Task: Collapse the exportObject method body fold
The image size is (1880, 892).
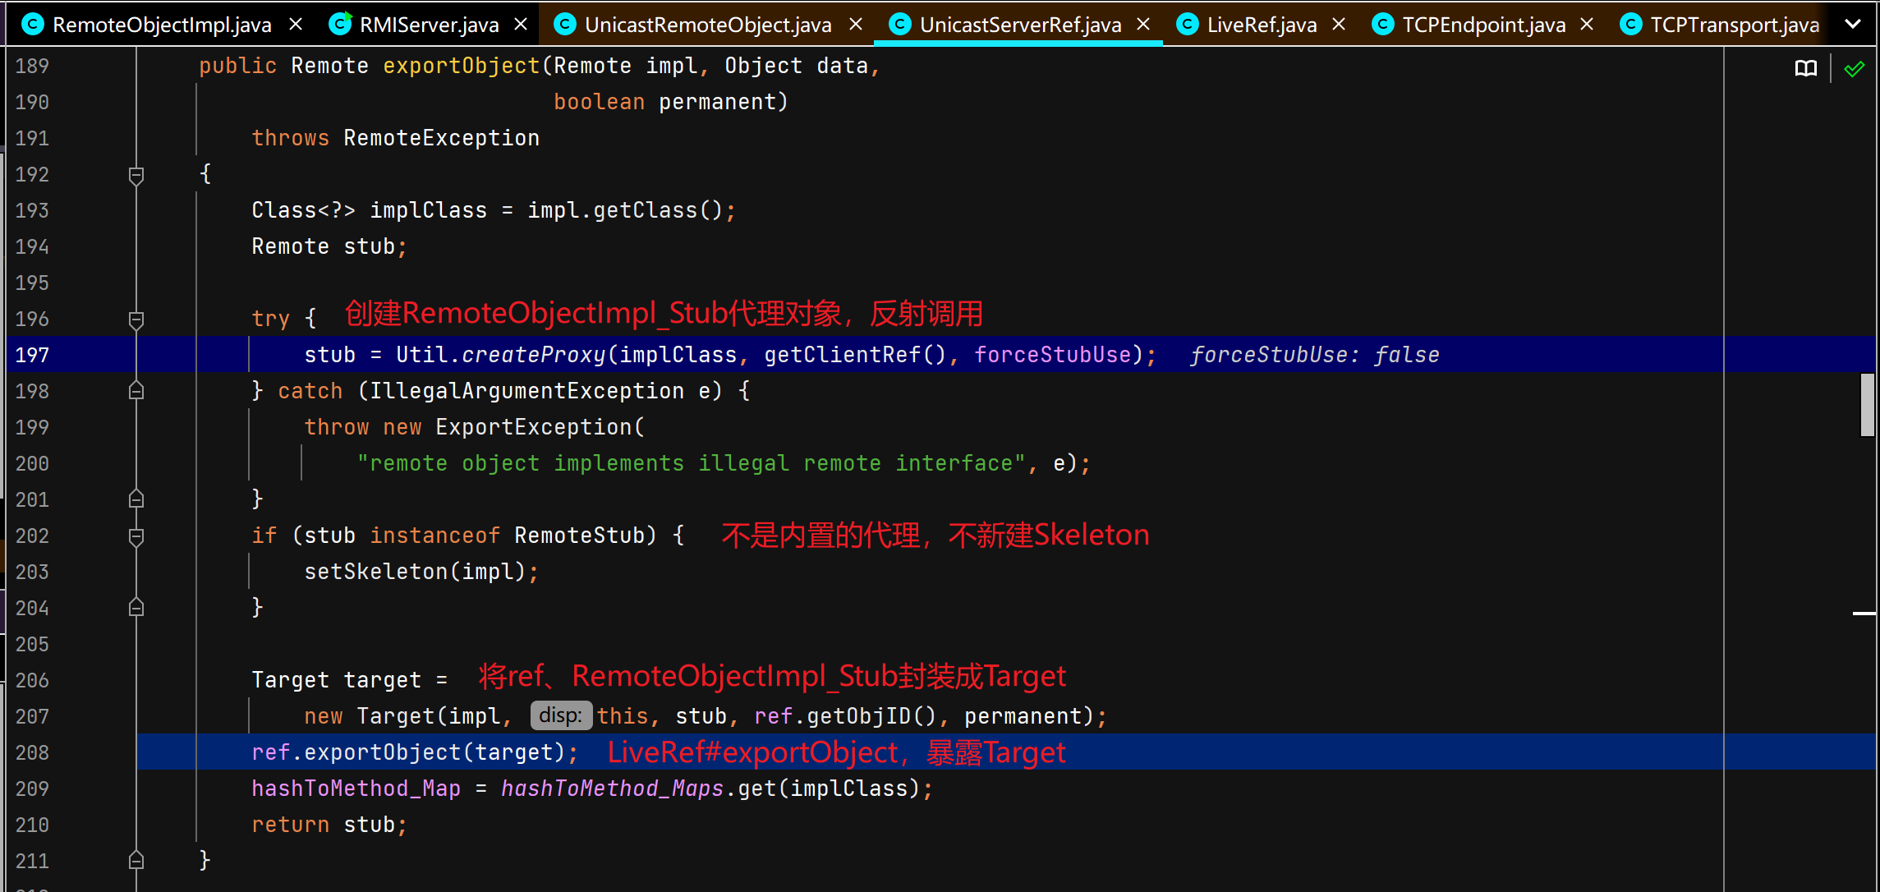Action: click(136, 175)
